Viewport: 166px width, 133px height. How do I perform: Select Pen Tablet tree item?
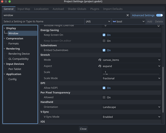(15, 69)
